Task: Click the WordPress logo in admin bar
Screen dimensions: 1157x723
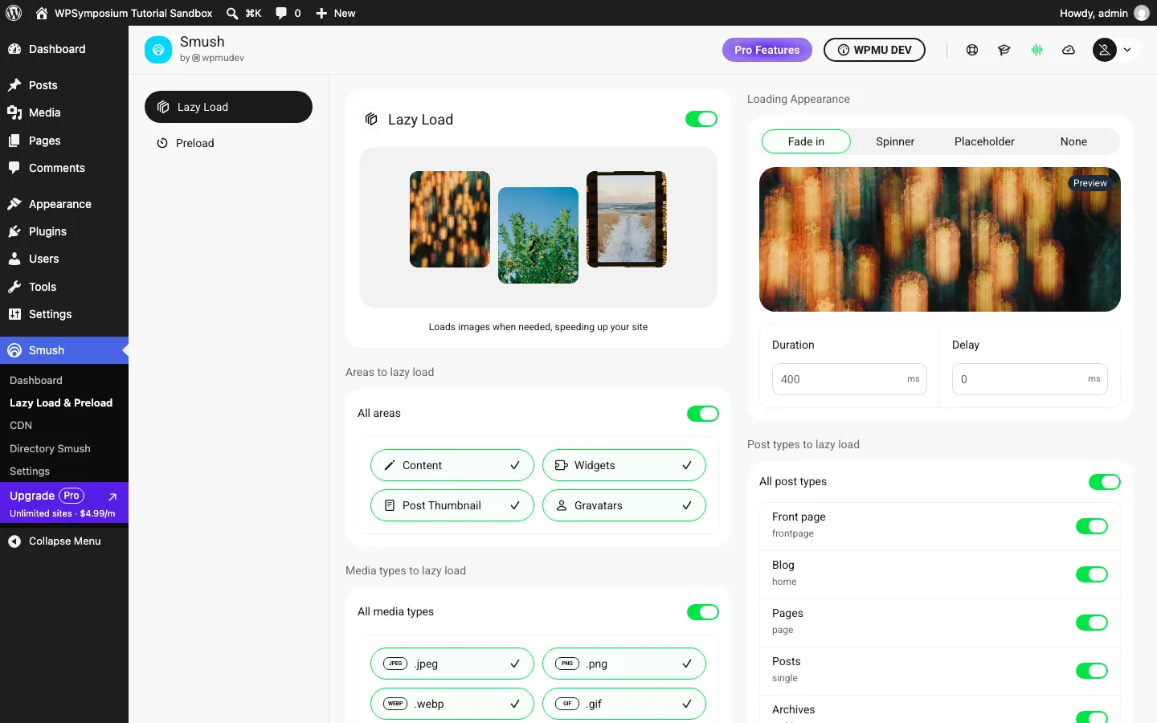Action: click(x=14, y=13)
